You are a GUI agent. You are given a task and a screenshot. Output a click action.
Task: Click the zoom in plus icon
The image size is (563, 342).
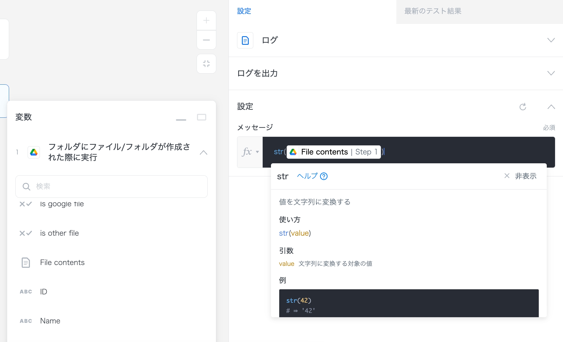click(206, 21)
